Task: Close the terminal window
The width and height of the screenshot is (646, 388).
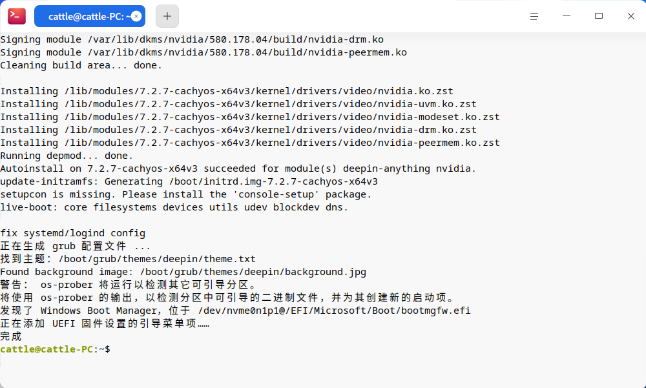Action: pos(630,16)
